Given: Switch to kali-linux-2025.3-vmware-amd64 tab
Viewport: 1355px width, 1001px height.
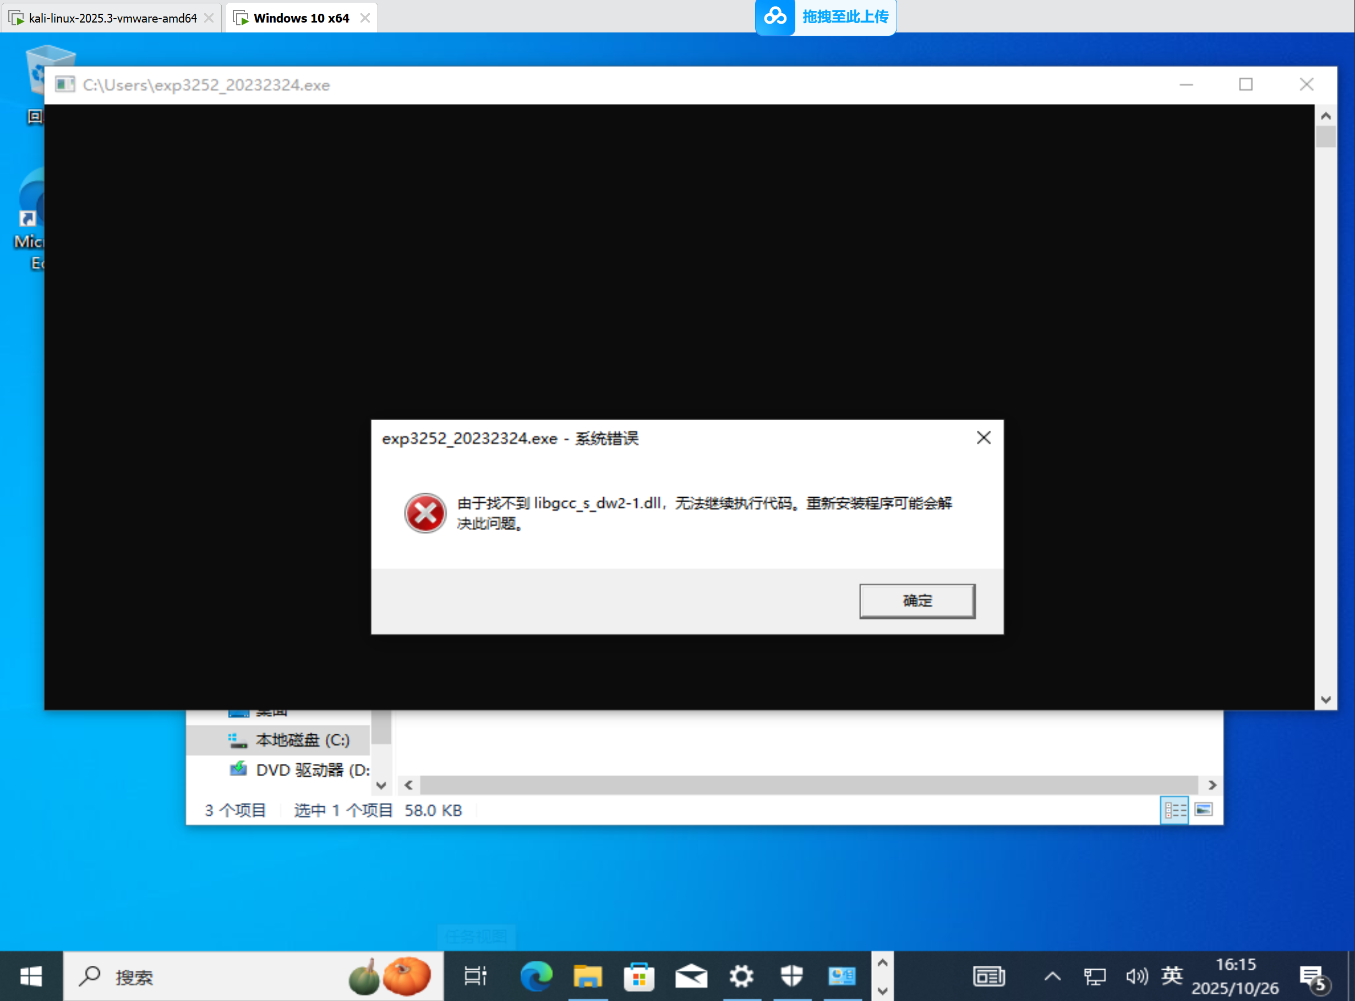Looking at the screenshot, I should (113, 18).
